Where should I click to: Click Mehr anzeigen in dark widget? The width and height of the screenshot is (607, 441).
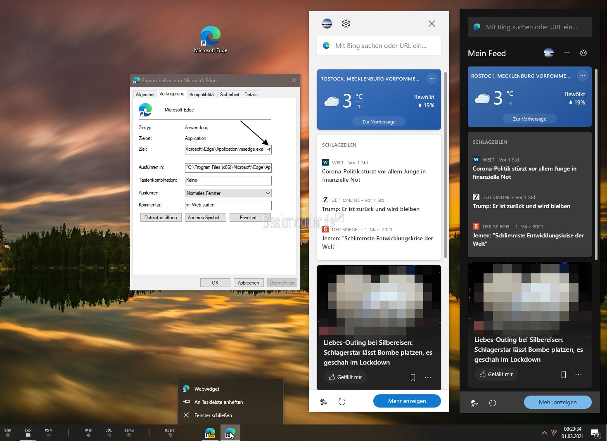point(558,402)
